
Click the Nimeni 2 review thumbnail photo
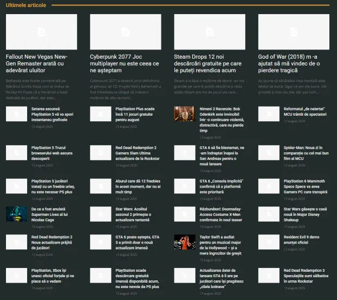click(185, 114)
